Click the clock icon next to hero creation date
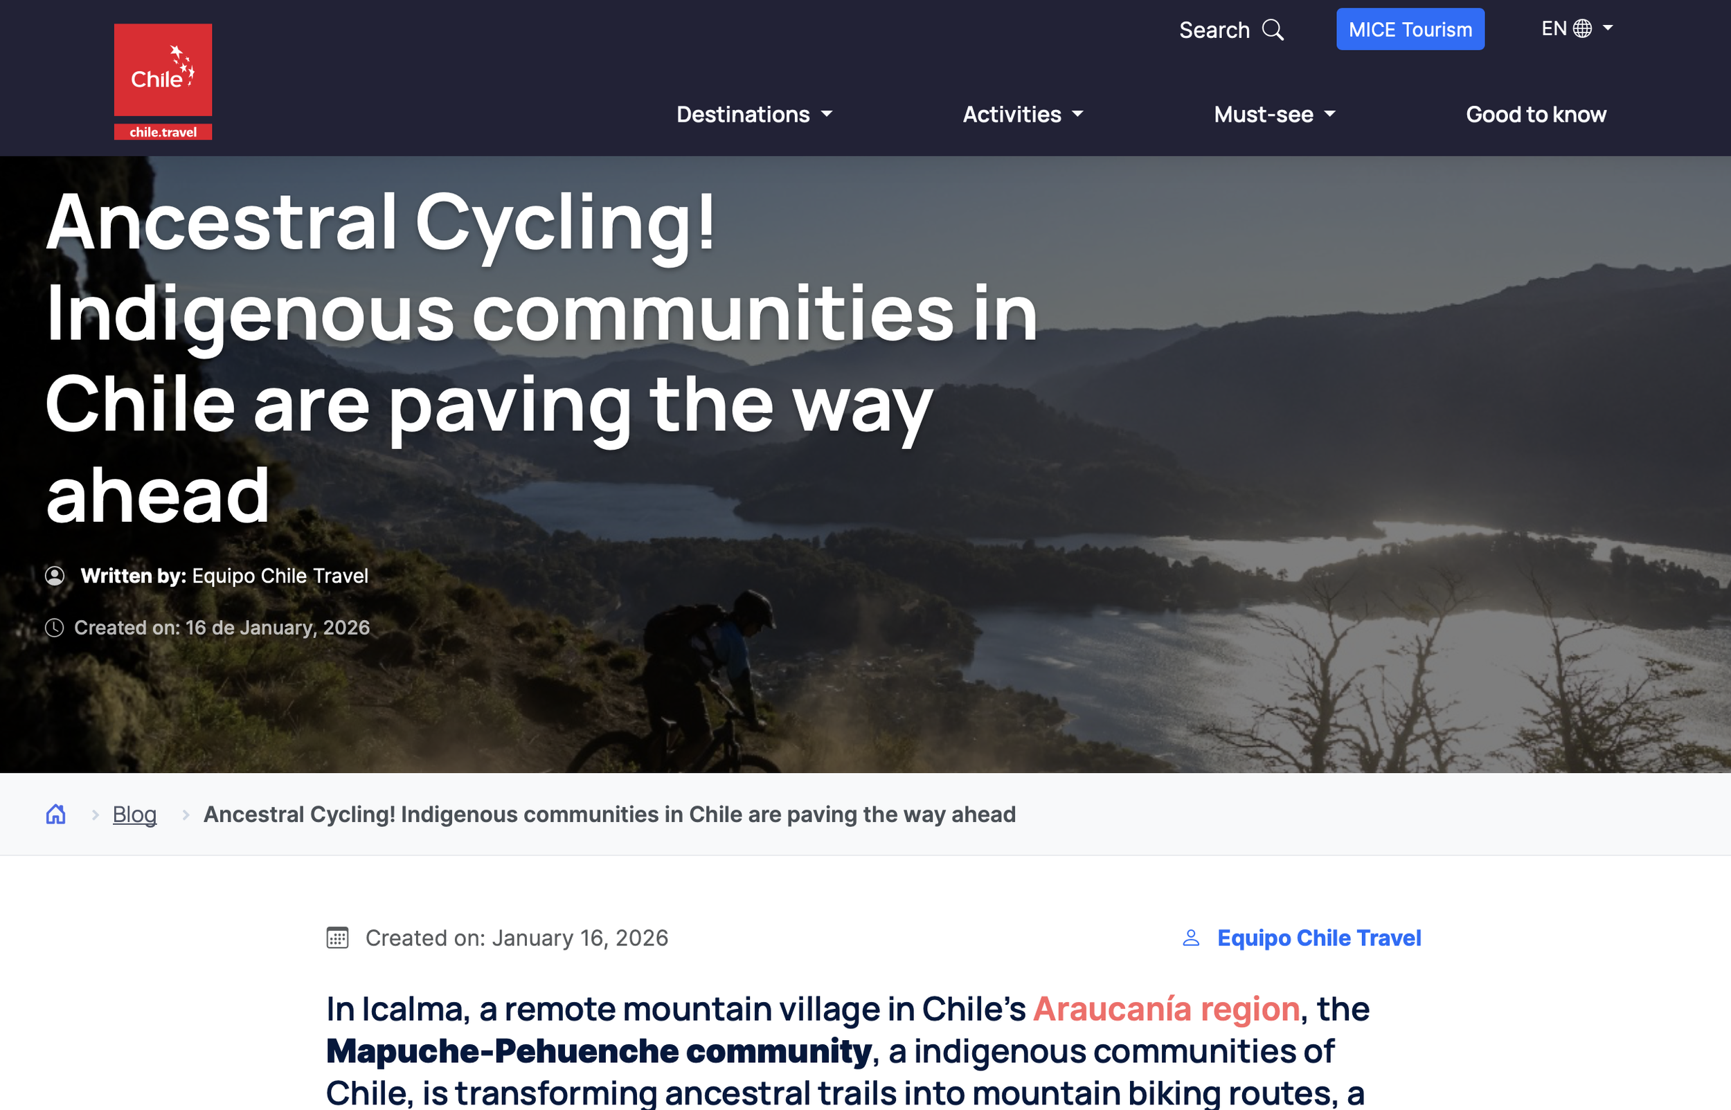 pos(55,628)
